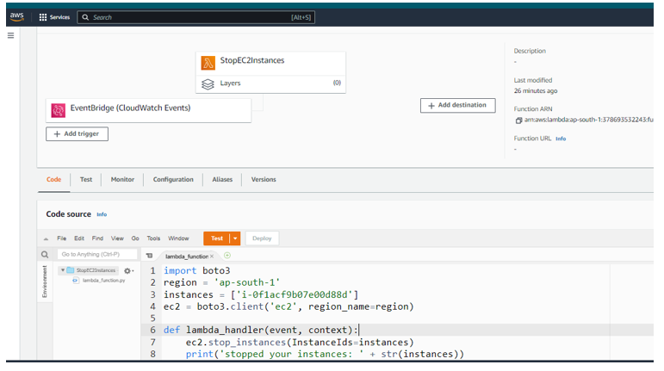
Task: Open the Window menu in code editor
Action: (x=178, y=238)
